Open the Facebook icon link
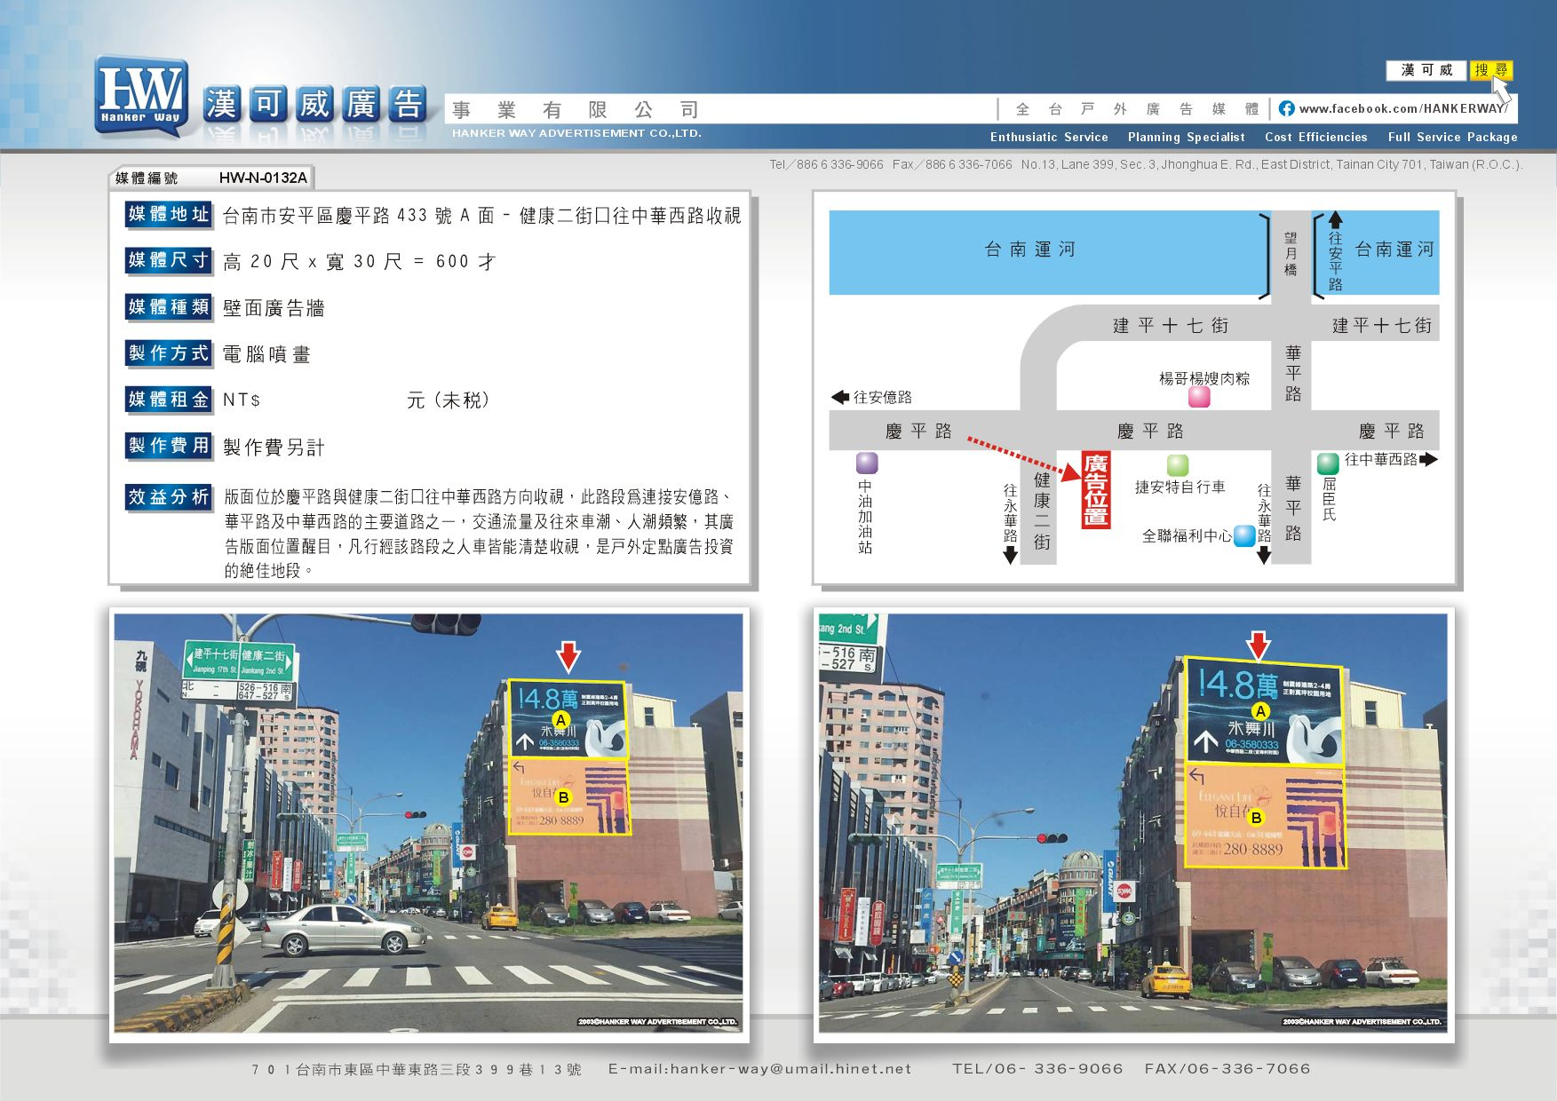1557x1101 pixels. pos(1286,108)
